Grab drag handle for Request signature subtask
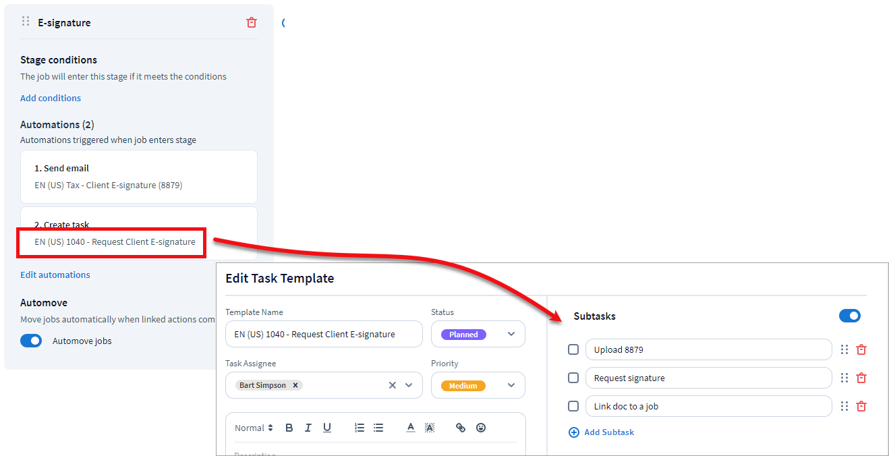 pos(844,378)
